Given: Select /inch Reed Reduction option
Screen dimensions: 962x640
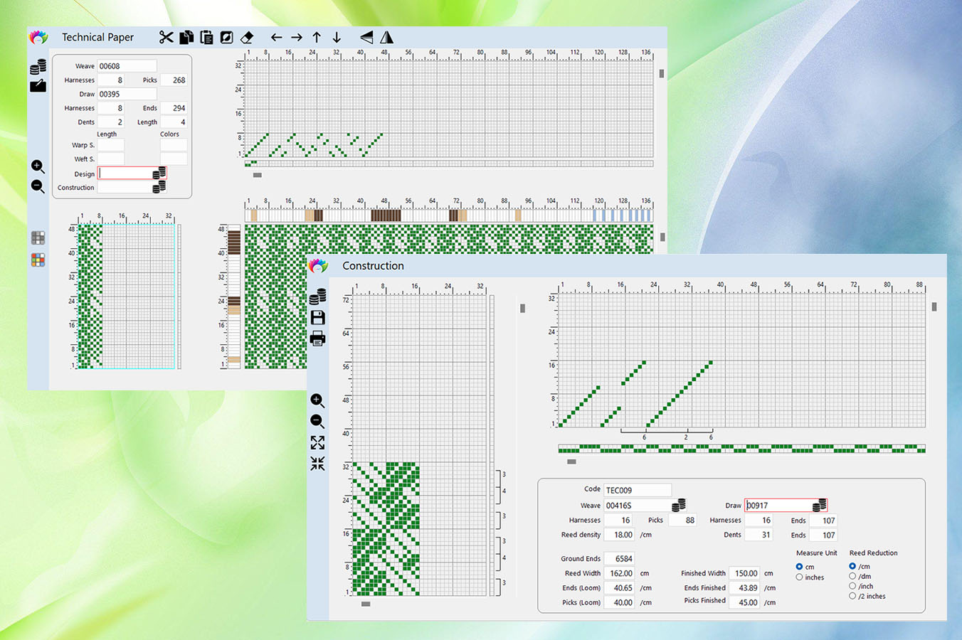Looking at the screenshot, I should tap(852, 586).
